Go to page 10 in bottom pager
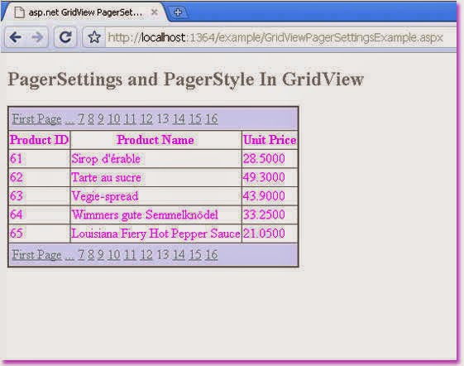 (114, 254)
